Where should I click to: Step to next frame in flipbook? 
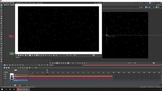coord(43,55)
